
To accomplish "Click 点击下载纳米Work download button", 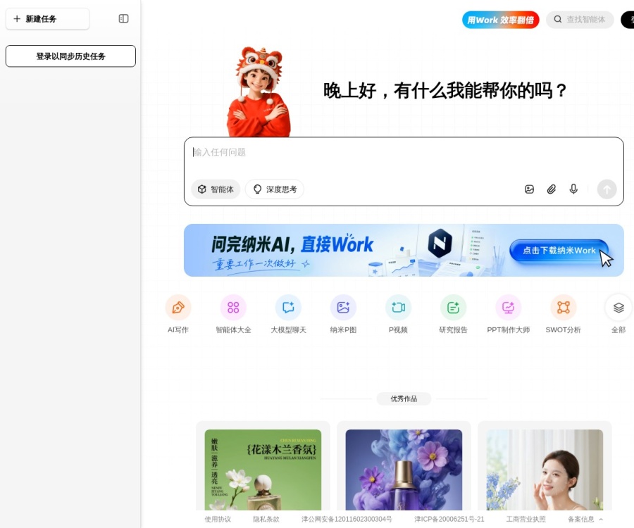I will point(559,251).
